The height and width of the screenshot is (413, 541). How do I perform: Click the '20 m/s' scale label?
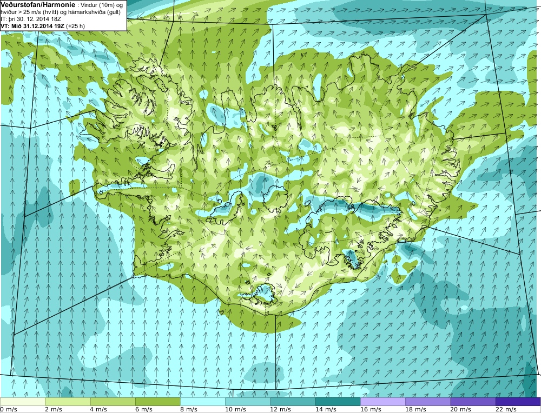coord(461,409)
